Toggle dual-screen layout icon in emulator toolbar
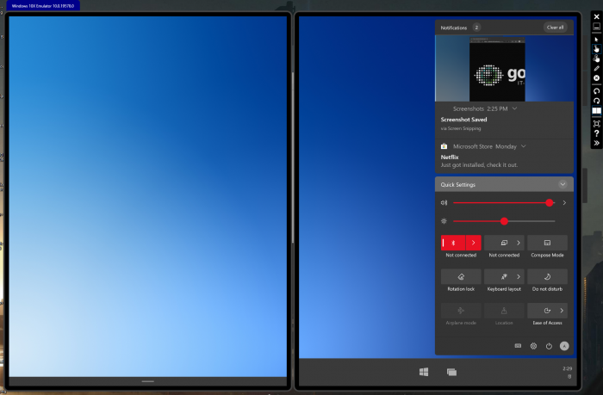 tap(596, 111)
